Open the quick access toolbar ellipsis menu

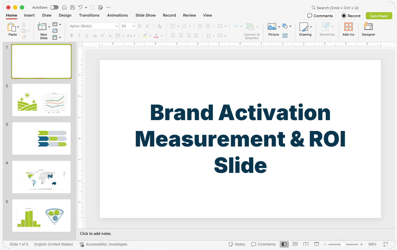tap(108, 7)
